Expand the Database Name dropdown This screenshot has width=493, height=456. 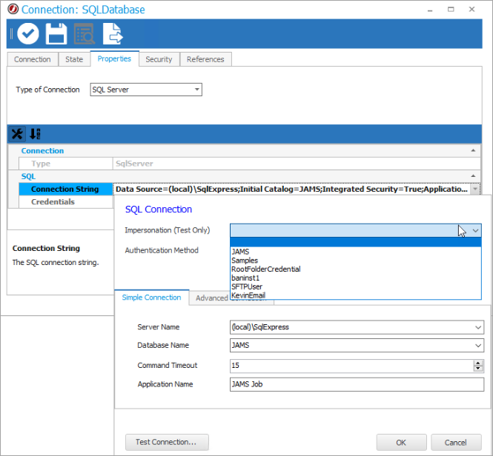(x=478, y=346)
